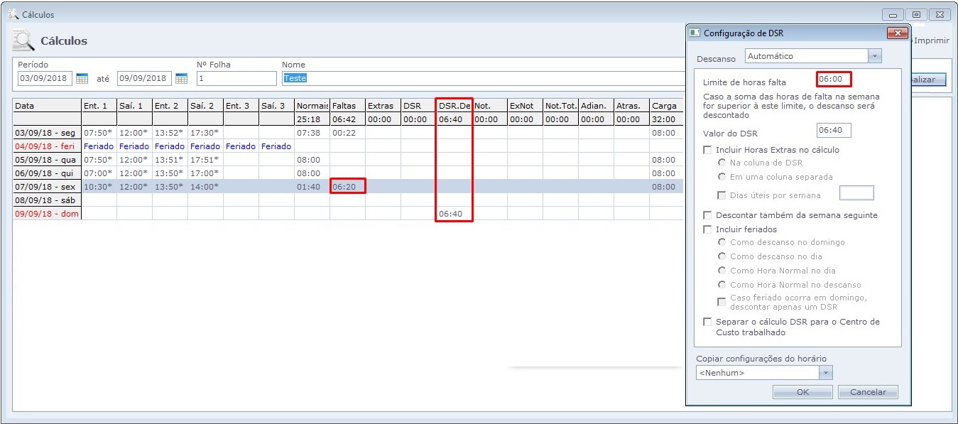Check Separar o cálculo DSR para Centro de Custo
The height and width of the screenshot is (424, 958).
pyautogui.click(x=707, y=322)
